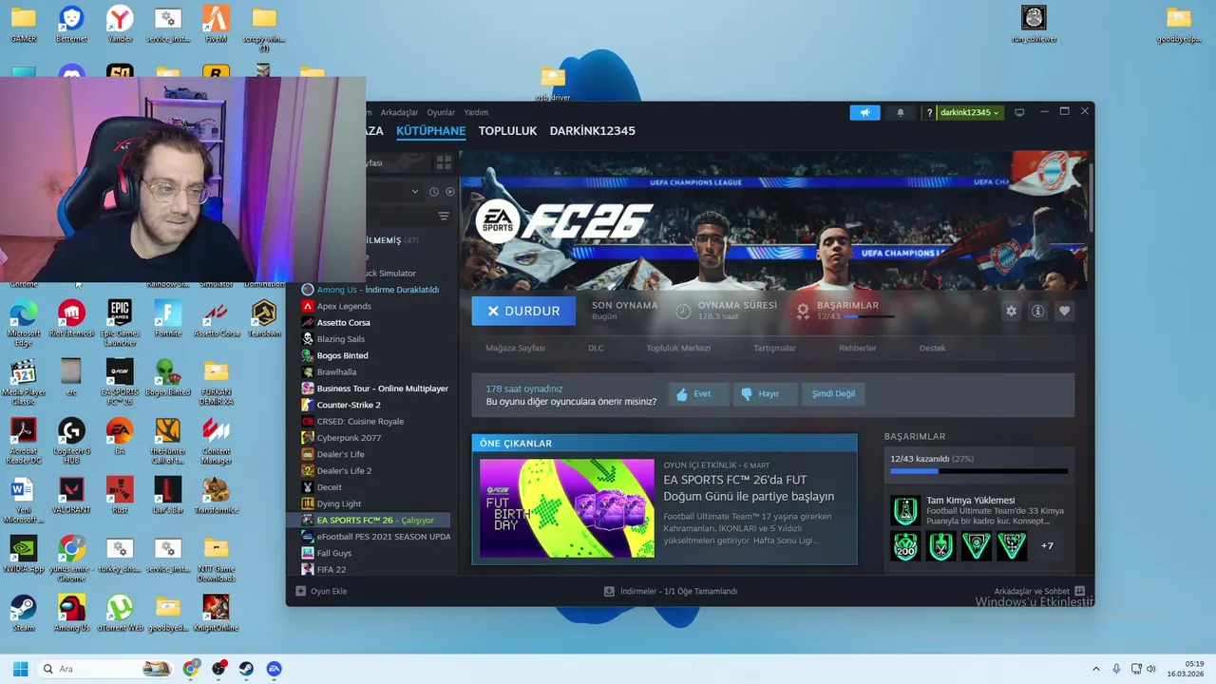Show FC 26 game info icon
This screenshot has height=684, width=1216.
coord(1037,311)
